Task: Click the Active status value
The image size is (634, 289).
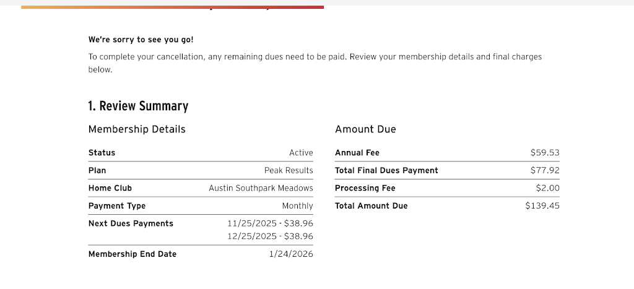Action: coord(301,153)
